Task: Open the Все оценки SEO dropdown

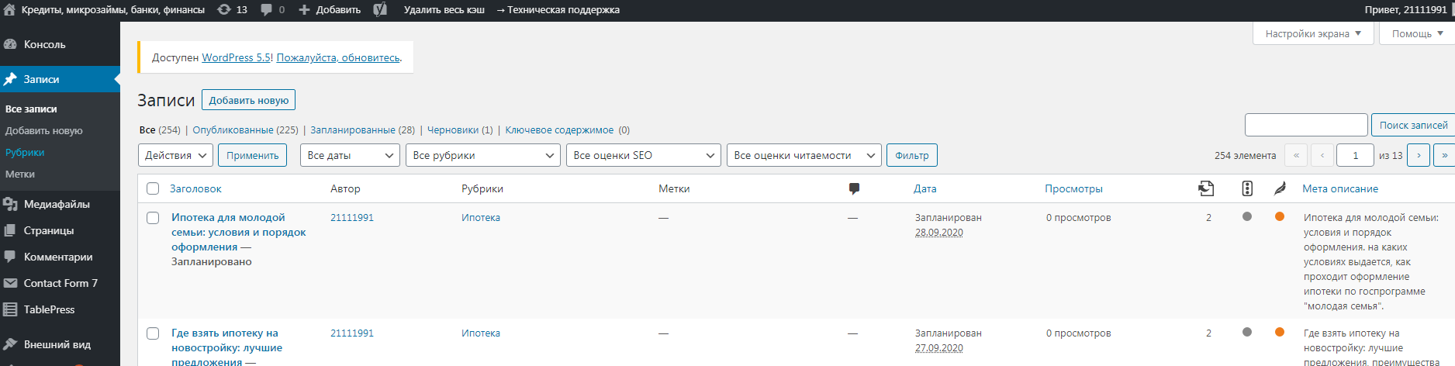Action: 643,155
